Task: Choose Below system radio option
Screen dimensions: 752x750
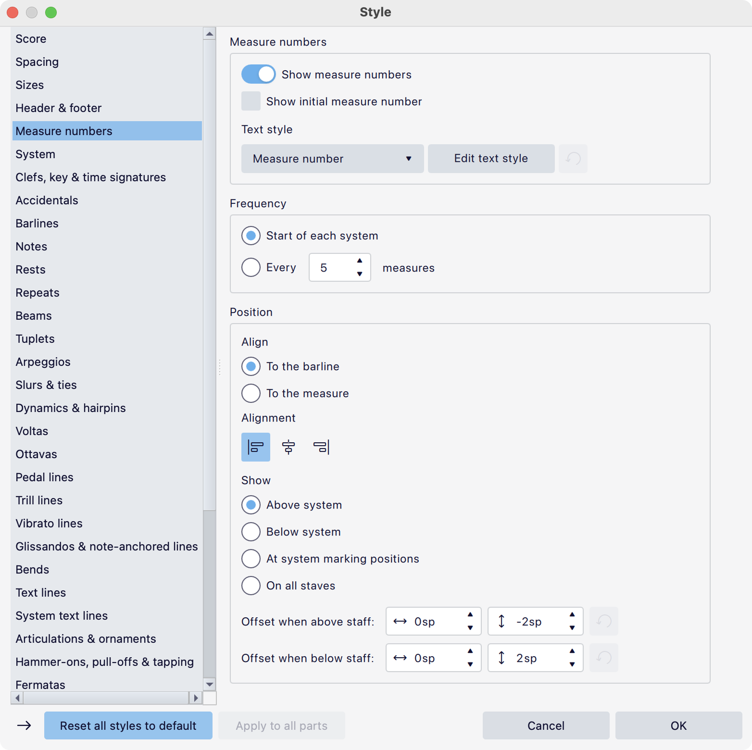Action: pyautogui.click(x=251, y=532)
